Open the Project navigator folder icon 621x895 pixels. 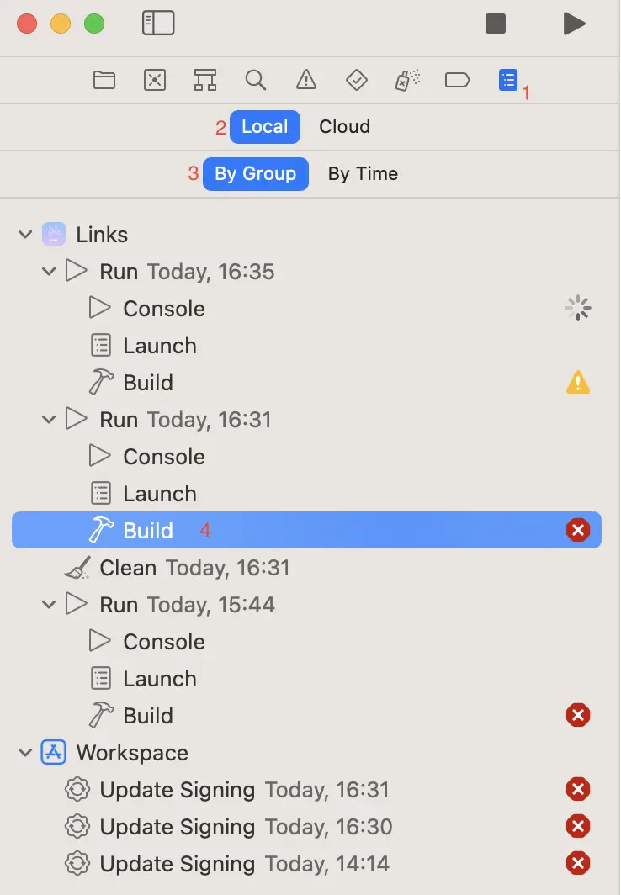pos(104,80)
